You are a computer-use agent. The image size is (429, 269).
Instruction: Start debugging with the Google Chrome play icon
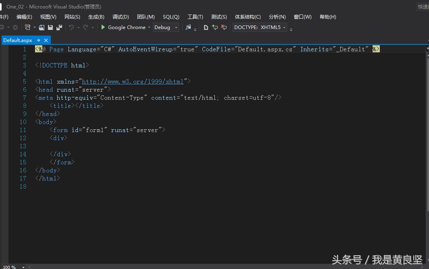[104, 27]
